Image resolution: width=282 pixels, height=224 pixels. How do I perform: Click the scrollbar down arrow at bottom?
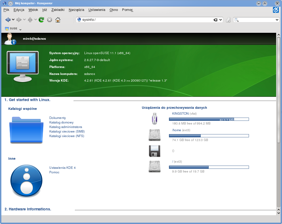tap(279, 213)
